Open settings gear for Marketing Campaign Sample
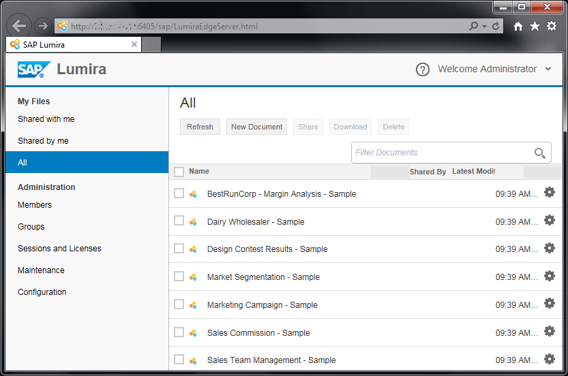This screenshot has height=376, width=568. pyautogui.click(x=550, y=304)
